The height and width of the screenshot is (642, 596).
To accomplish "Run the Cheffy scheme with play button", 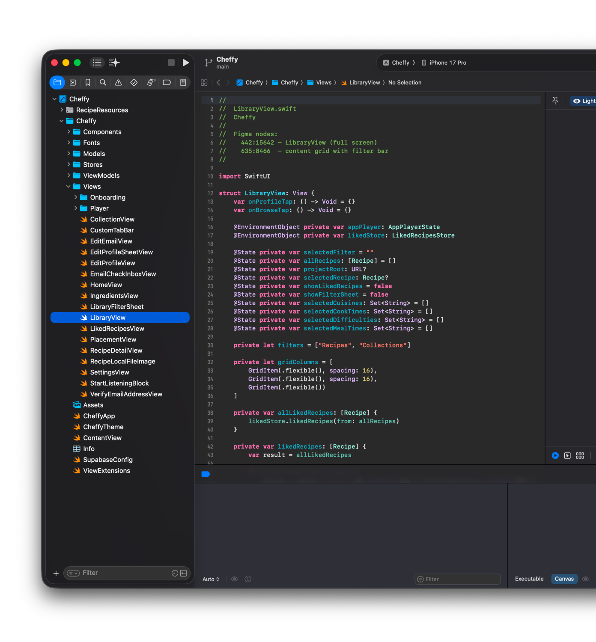I will pos(185,62).
